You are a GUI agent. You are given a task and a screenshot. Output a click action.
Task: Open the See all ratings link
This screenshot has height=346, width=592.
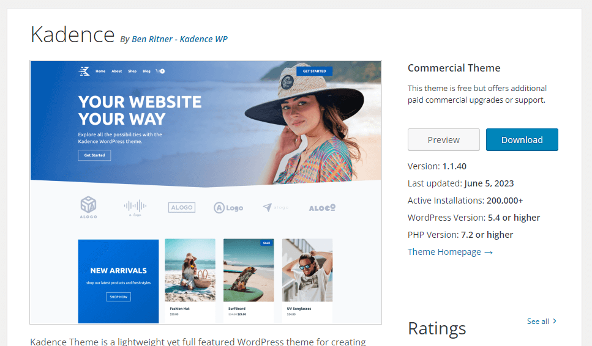pos(538,321)
